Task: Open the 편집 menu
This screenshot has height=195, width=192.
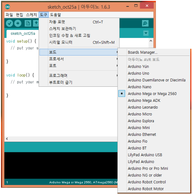Action: pyautogui.click(x=19, y=15)
